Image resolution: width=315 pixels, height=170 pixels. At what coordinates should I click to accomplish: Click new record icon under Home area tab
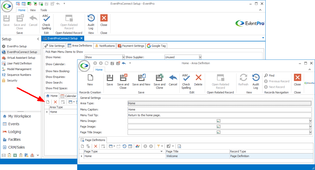(48, 102)
